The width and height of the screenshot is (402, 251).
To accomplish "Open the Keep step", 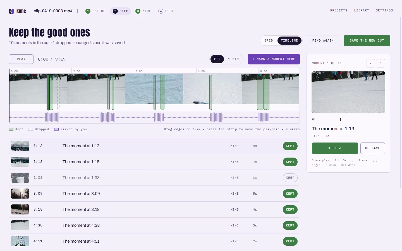I will coord(121,11).
